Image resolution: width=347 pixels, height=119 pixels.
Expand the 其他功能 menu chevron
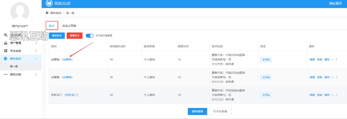pos(36,75)
